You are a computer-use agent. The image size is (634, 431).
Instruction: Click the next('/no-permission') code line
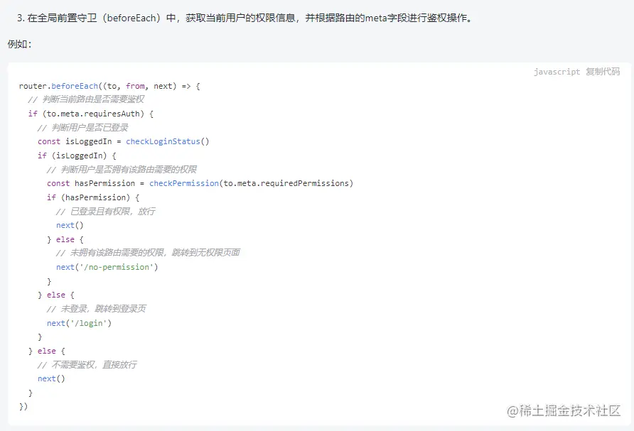pyautogui.click(x=107, y=267)
